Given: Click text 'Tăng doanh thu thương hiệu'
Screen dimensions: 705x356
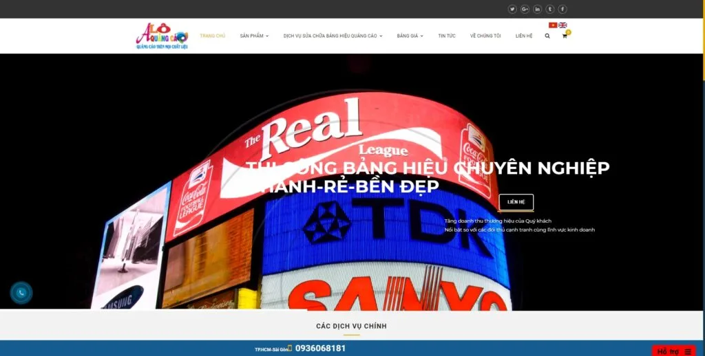Looking at the screenshot, I should 498,221.
